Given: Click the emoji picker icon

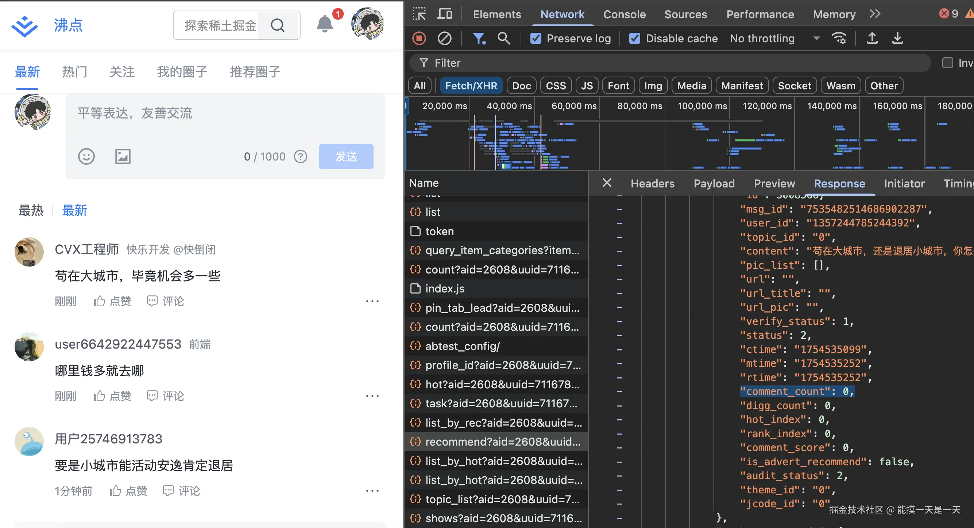Looking at the screenshot, I should (86, 156).
